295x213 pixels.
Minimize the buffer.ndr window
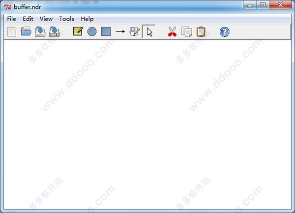(x=250, y=5)
